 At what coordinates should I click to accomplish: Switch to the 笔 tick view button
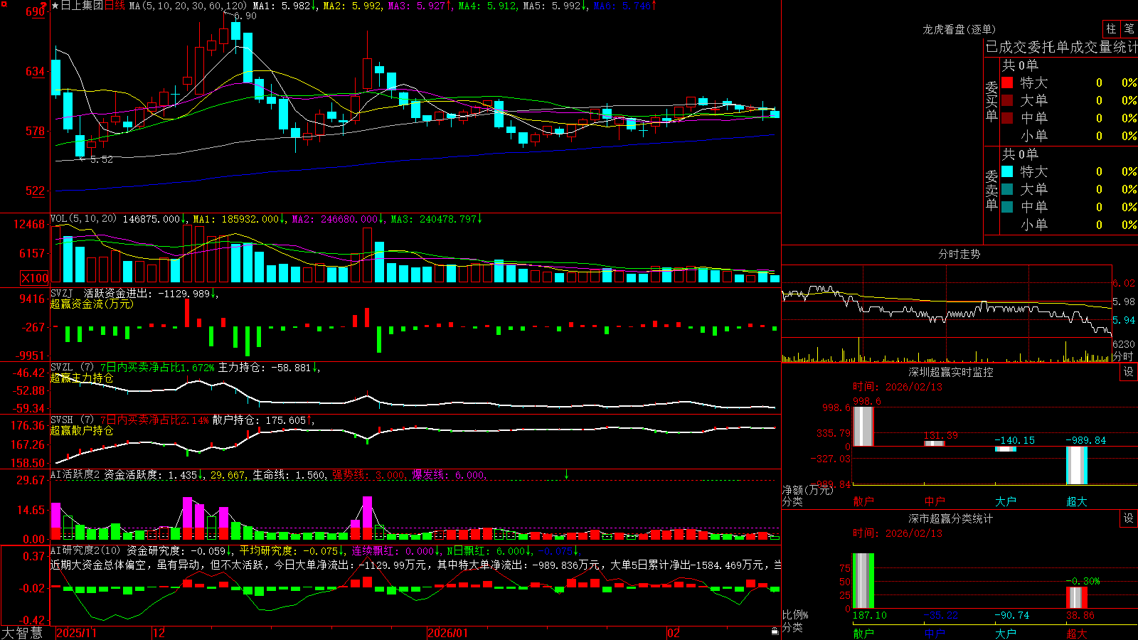click(x=1129, y=29)
